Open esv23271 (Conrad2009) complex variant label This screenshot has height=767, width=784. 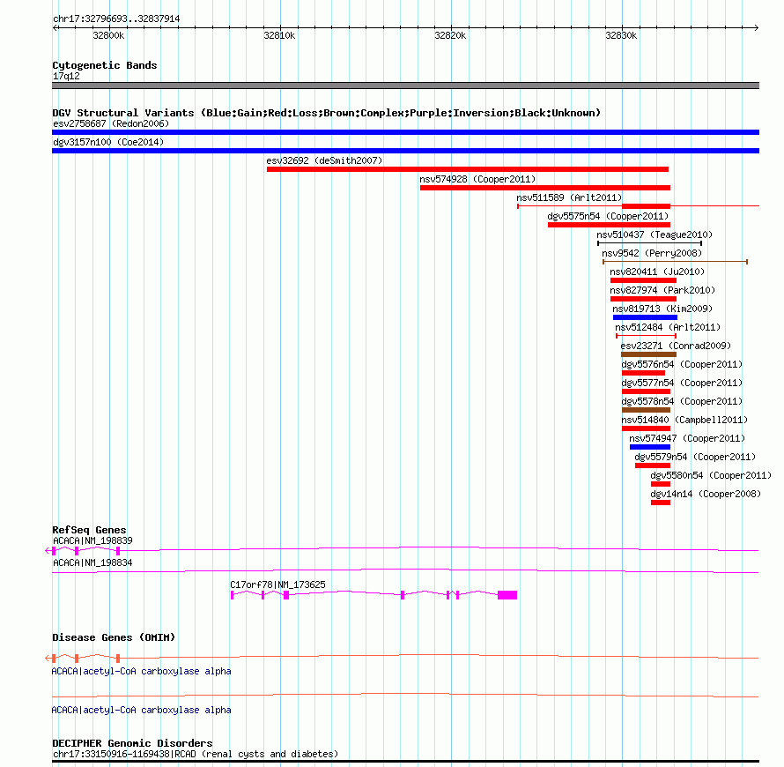[x=676, y=346]
